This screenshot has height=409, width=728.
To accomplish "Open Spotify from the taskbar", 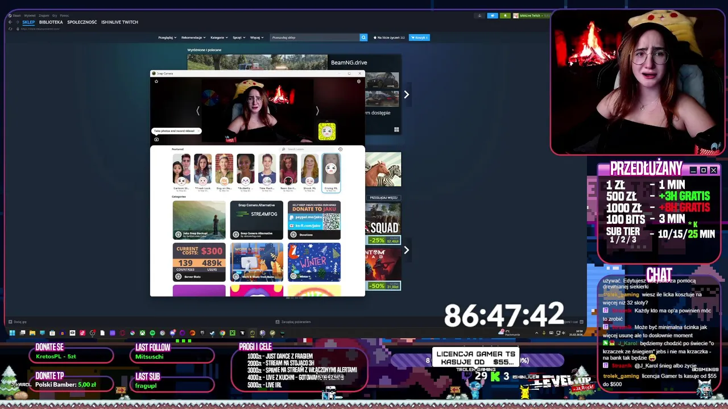I will [152, 333].
